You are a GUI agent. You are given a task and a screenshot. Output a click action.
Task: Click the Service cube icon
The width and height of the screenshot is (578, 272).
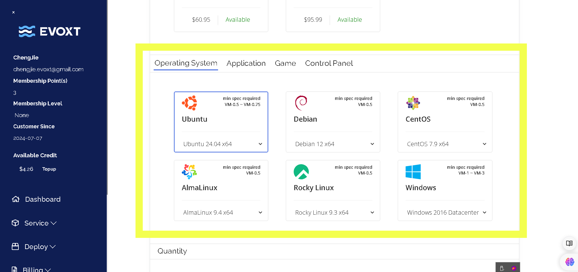tap(15, 223)
